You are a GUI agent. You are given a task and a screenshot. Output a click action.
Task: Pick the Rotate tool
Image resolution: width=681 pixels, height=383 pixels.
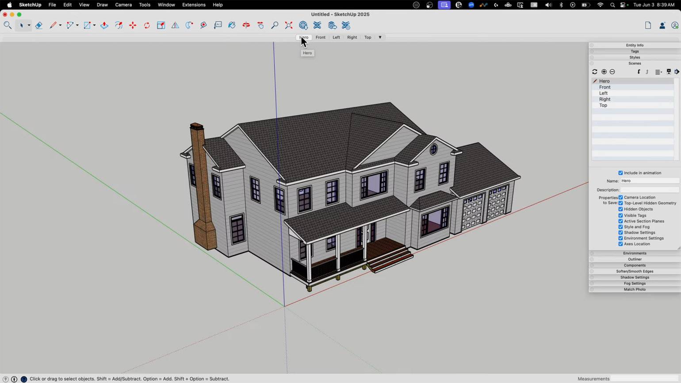pos(147,26)
